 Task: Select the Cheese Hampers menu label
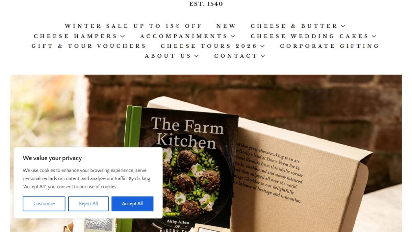76,36
